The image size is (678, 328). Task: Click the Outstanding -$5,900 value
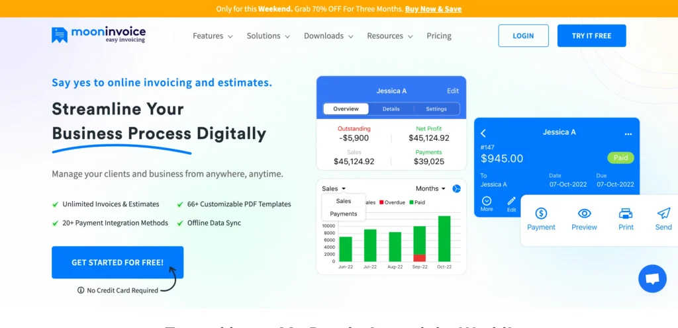(x=354, y=138)
